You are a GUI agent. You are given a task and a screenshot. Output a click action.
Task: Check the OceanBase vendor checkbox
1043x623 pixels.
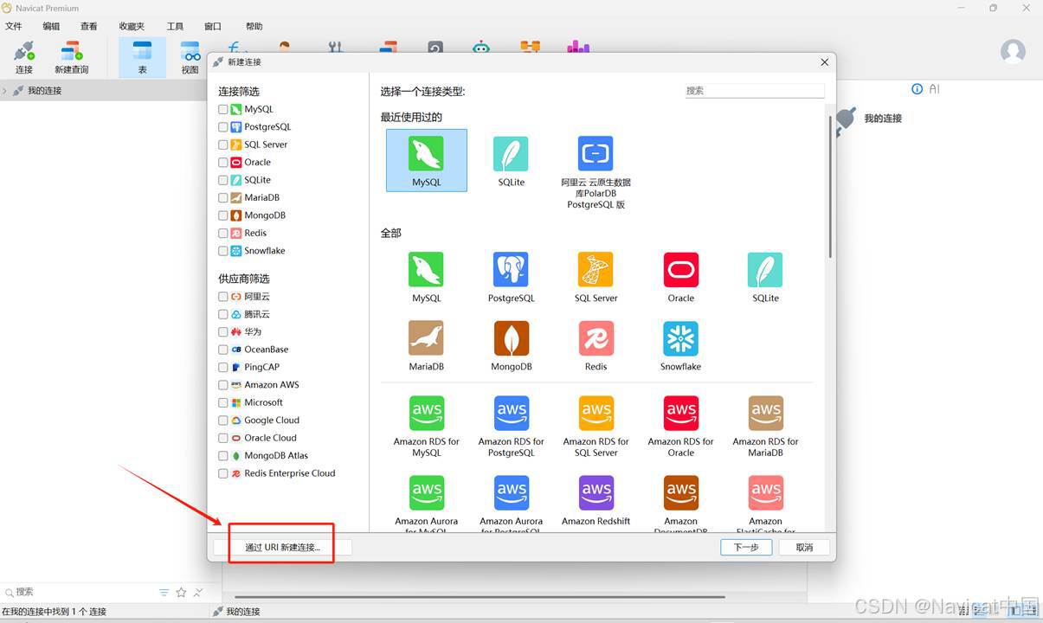(x=223, y=350)
